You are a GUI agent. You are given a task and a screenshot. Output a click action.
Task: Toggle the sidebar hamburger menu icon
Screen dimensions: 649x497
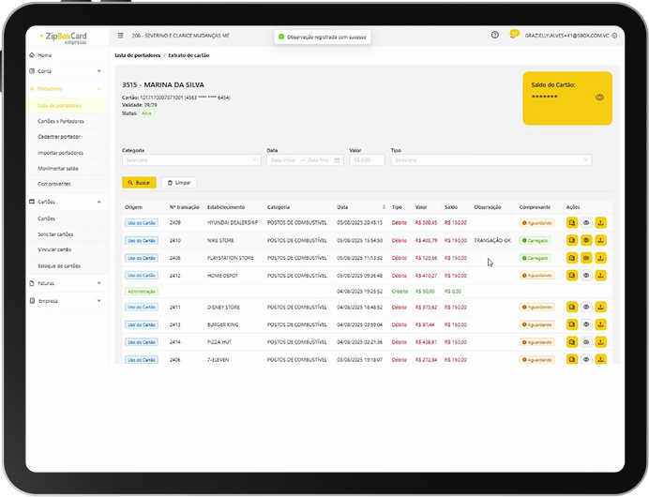pyautogui.click(x=120, y=36)
